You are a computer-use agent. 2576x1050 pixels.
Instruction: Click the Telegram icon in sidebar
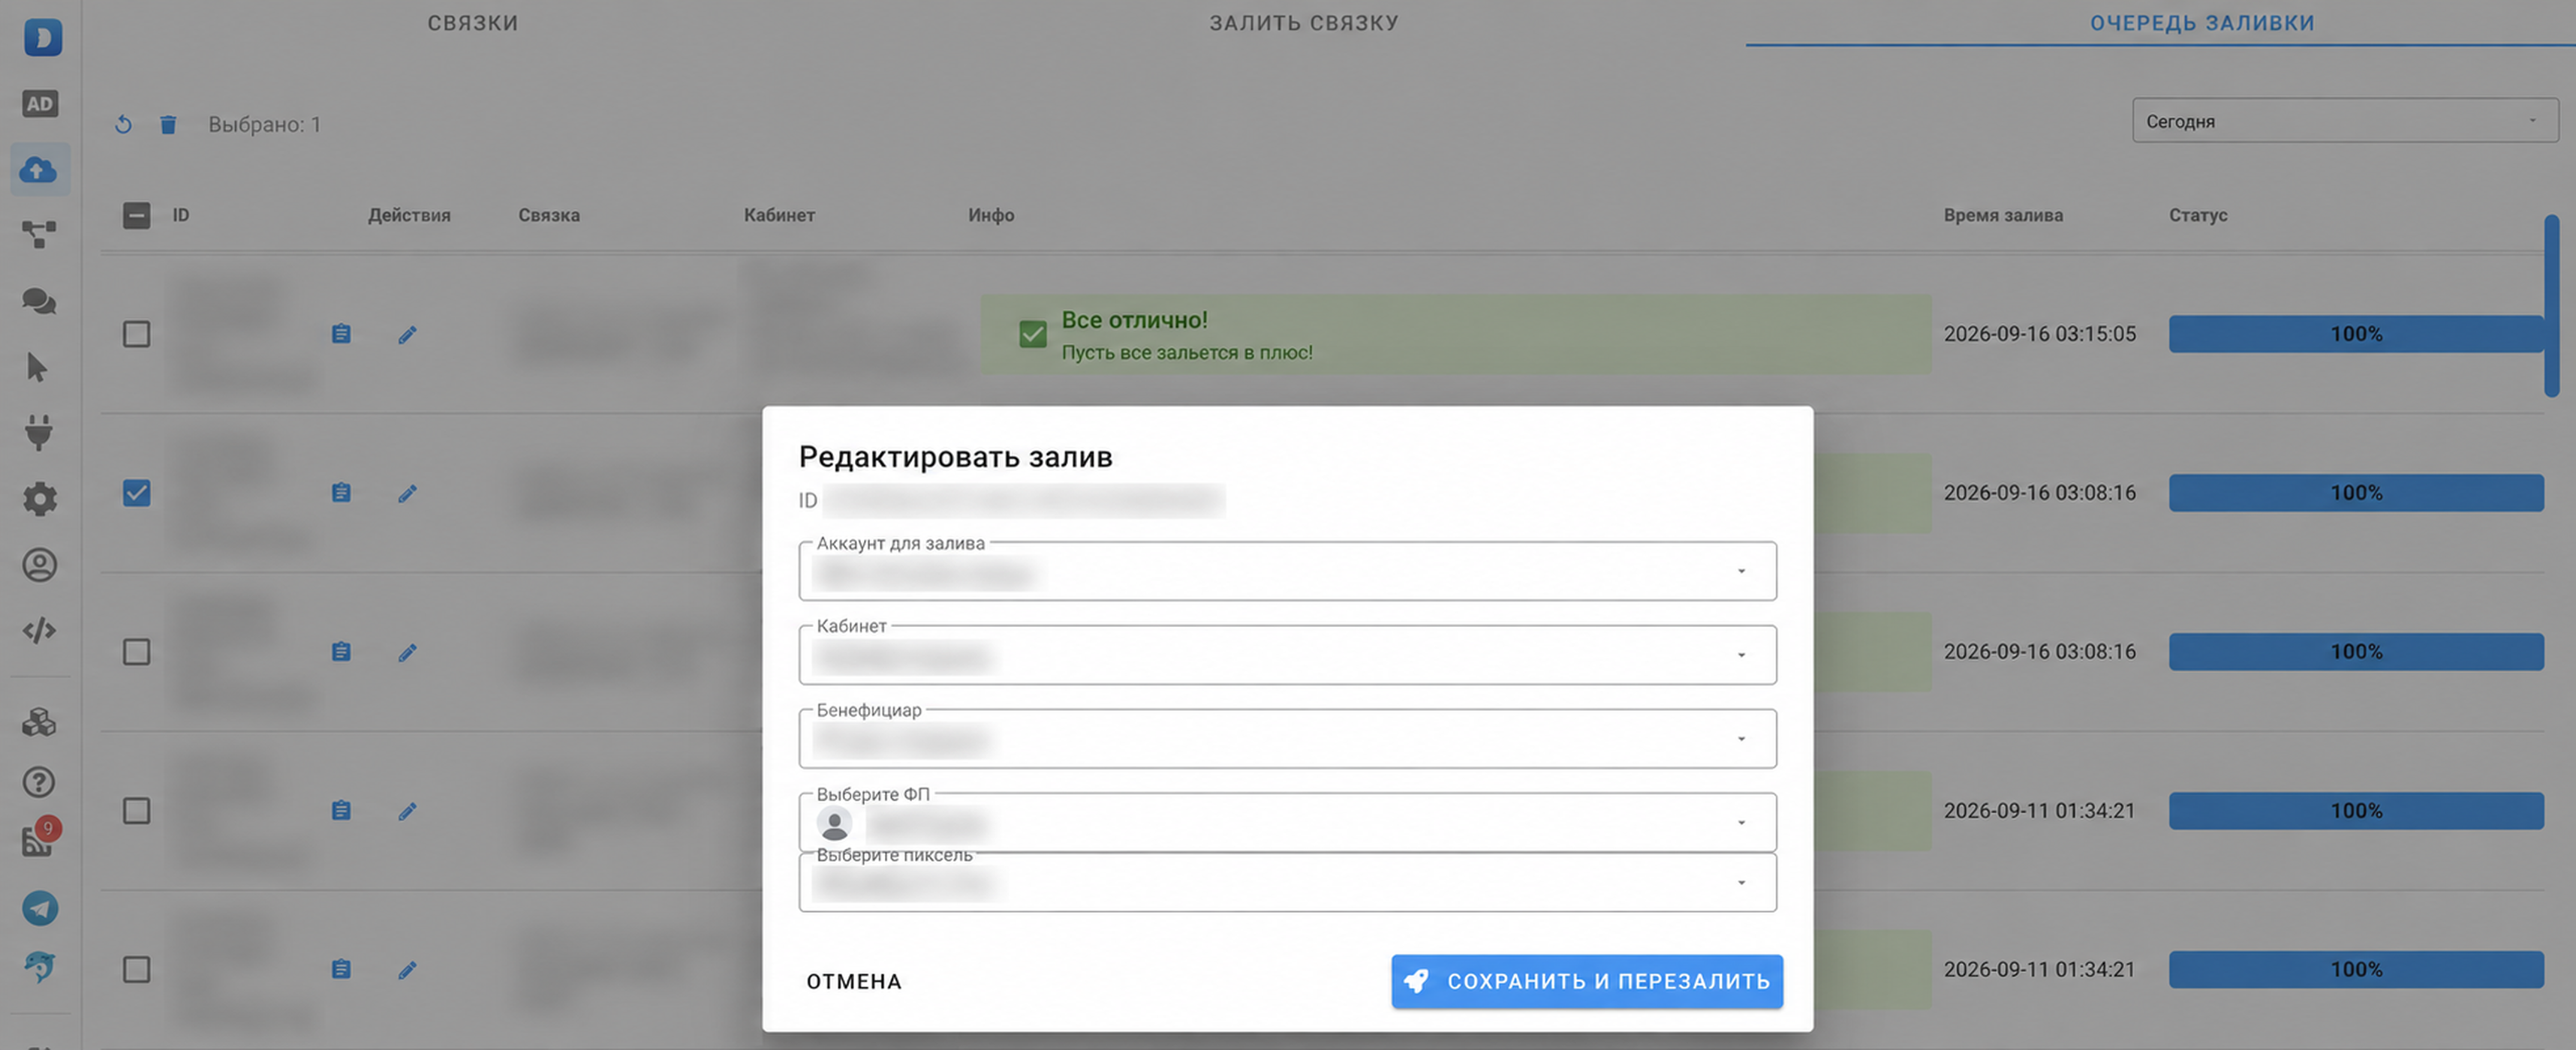tap(40, 908)
